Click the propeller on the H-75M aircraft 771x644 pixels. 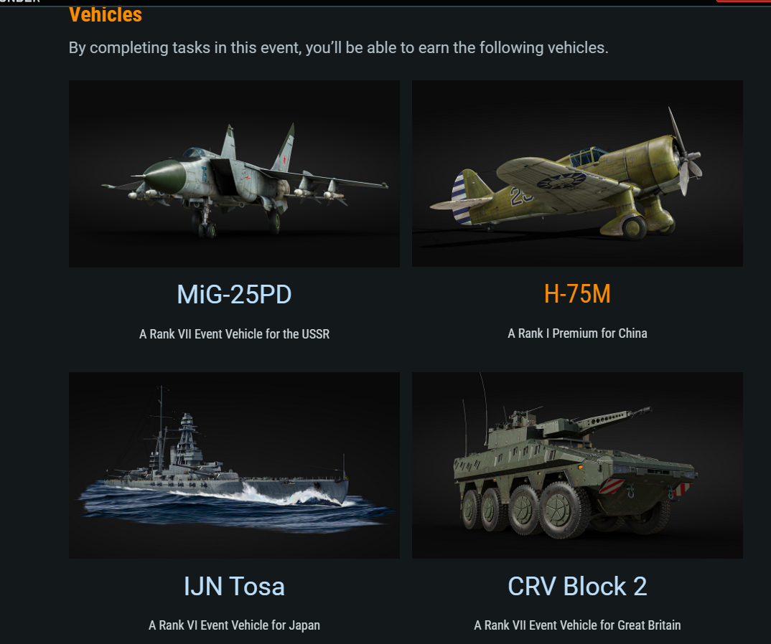pos(683,153)
